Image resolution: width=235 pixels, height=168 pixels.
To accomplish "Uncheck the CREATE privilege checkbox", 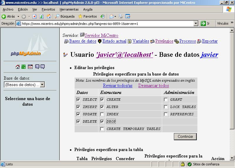I will pyautogui.click(x=102, y=100).
